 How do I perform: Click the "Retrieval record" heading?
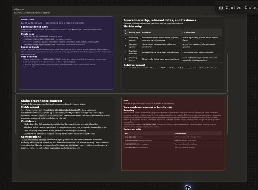point(134,65)
